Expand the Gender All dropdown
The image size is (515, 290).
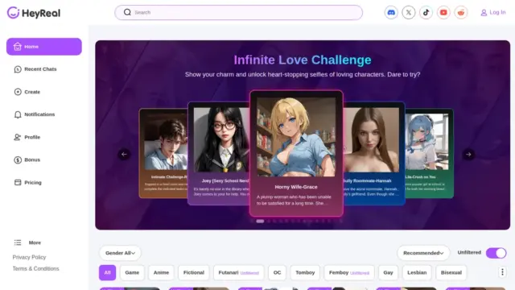[120, 253]
